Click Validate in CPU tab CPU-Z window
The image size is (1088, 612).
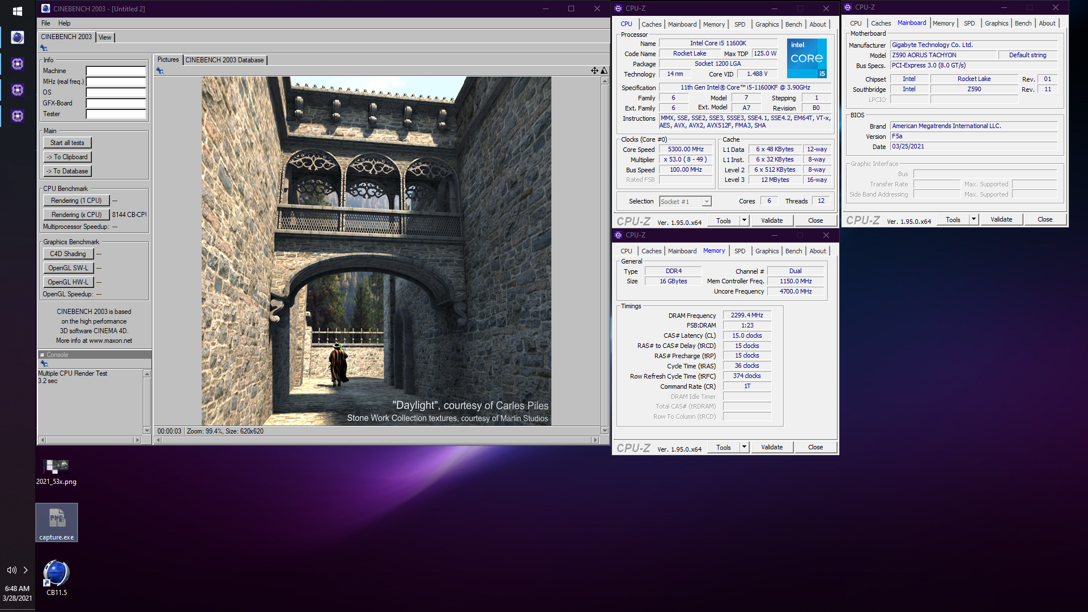[772, 220]
